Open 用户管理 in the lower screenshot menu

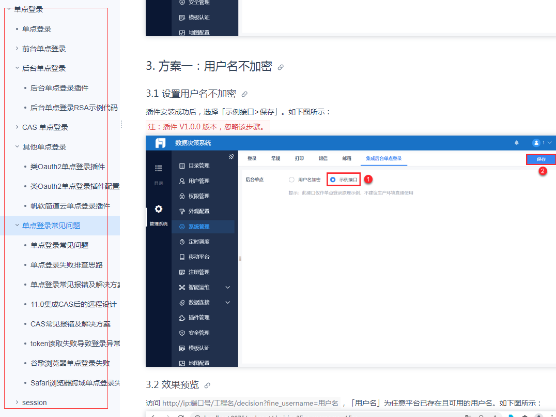[194, 181]
